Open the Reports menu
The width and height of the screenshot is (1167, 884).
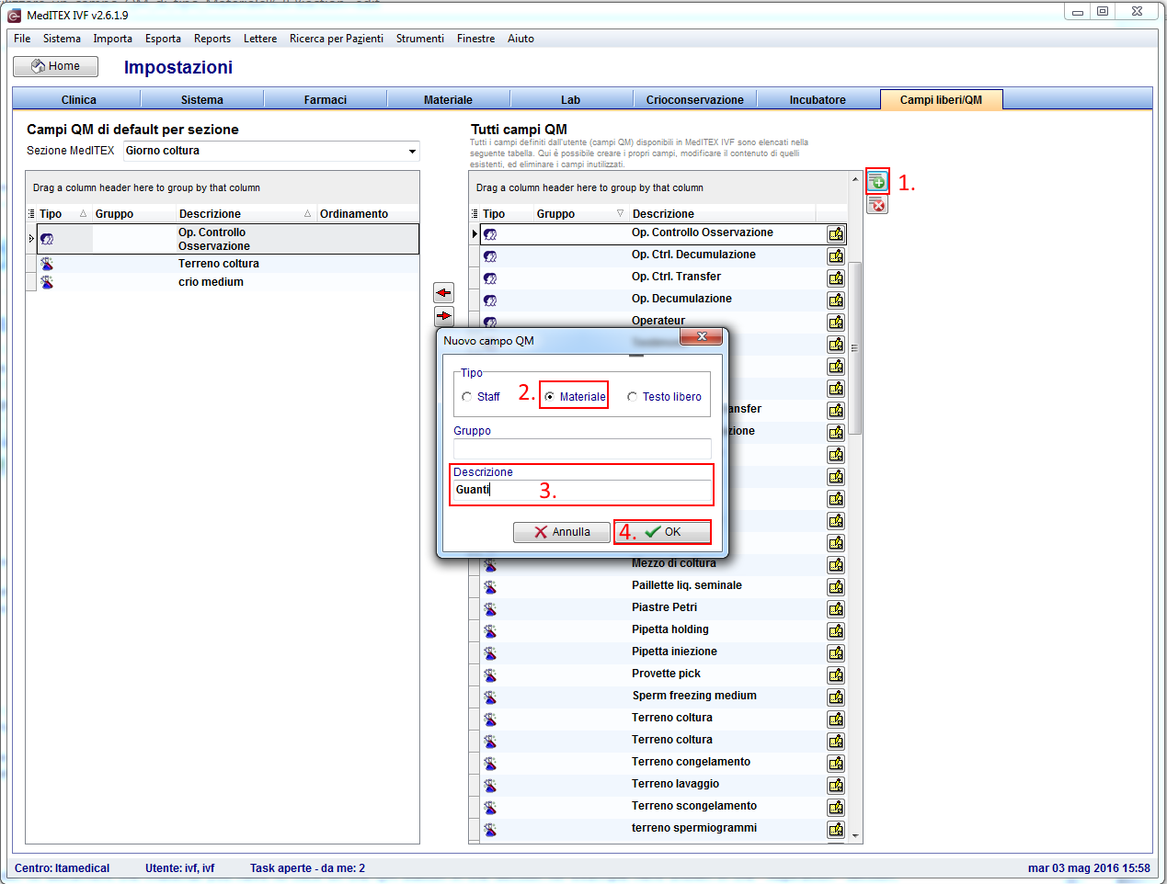[212, 39]
